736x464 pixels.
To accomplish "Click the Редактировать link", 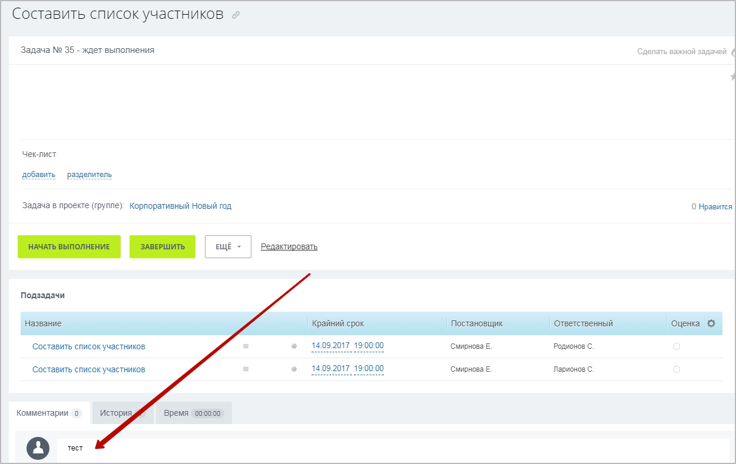I will (289, 247).
